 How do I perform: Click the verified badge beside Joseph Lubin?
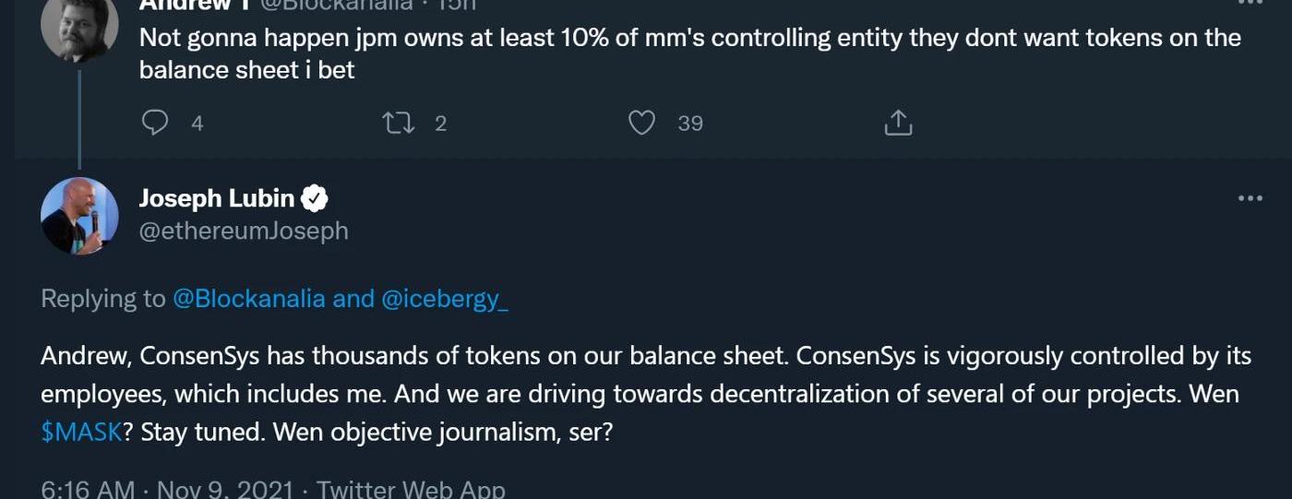[x=316, y=198]
